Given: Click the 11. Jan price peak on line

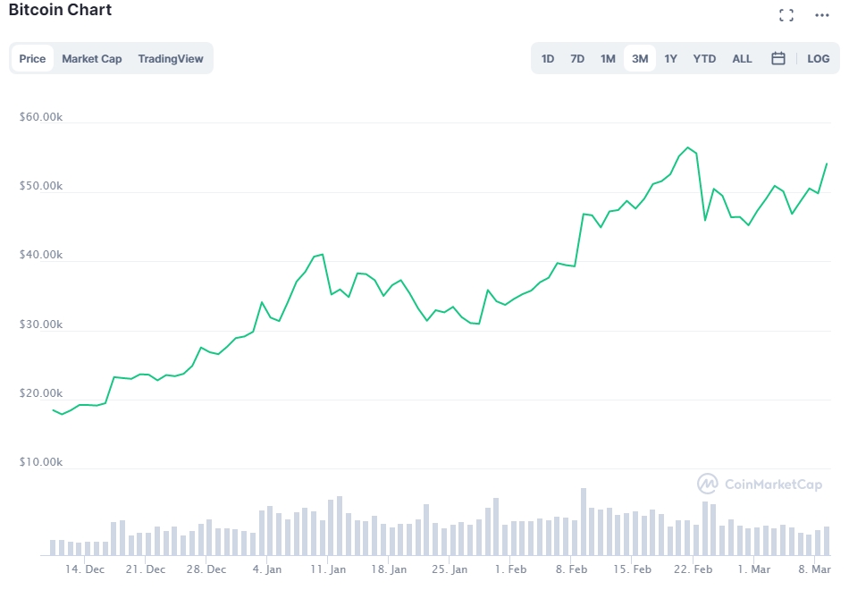Looking at the screenshot, I should pyautogui.click(x=322, y=255).
